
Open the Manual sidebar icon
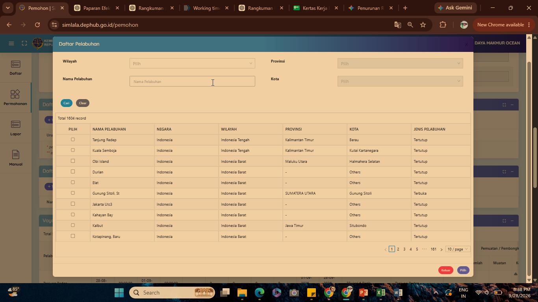pyautogui.click(x=16, y=158)
